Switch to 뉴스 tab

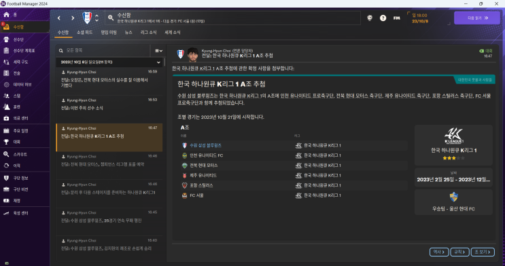point(128,33)
